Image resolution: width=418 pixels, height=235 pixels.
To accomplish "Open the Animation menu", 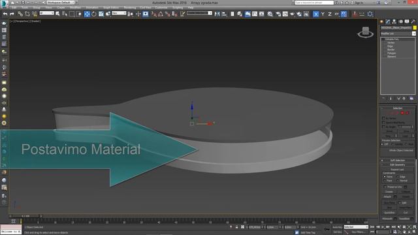I will tap(92, 8).
